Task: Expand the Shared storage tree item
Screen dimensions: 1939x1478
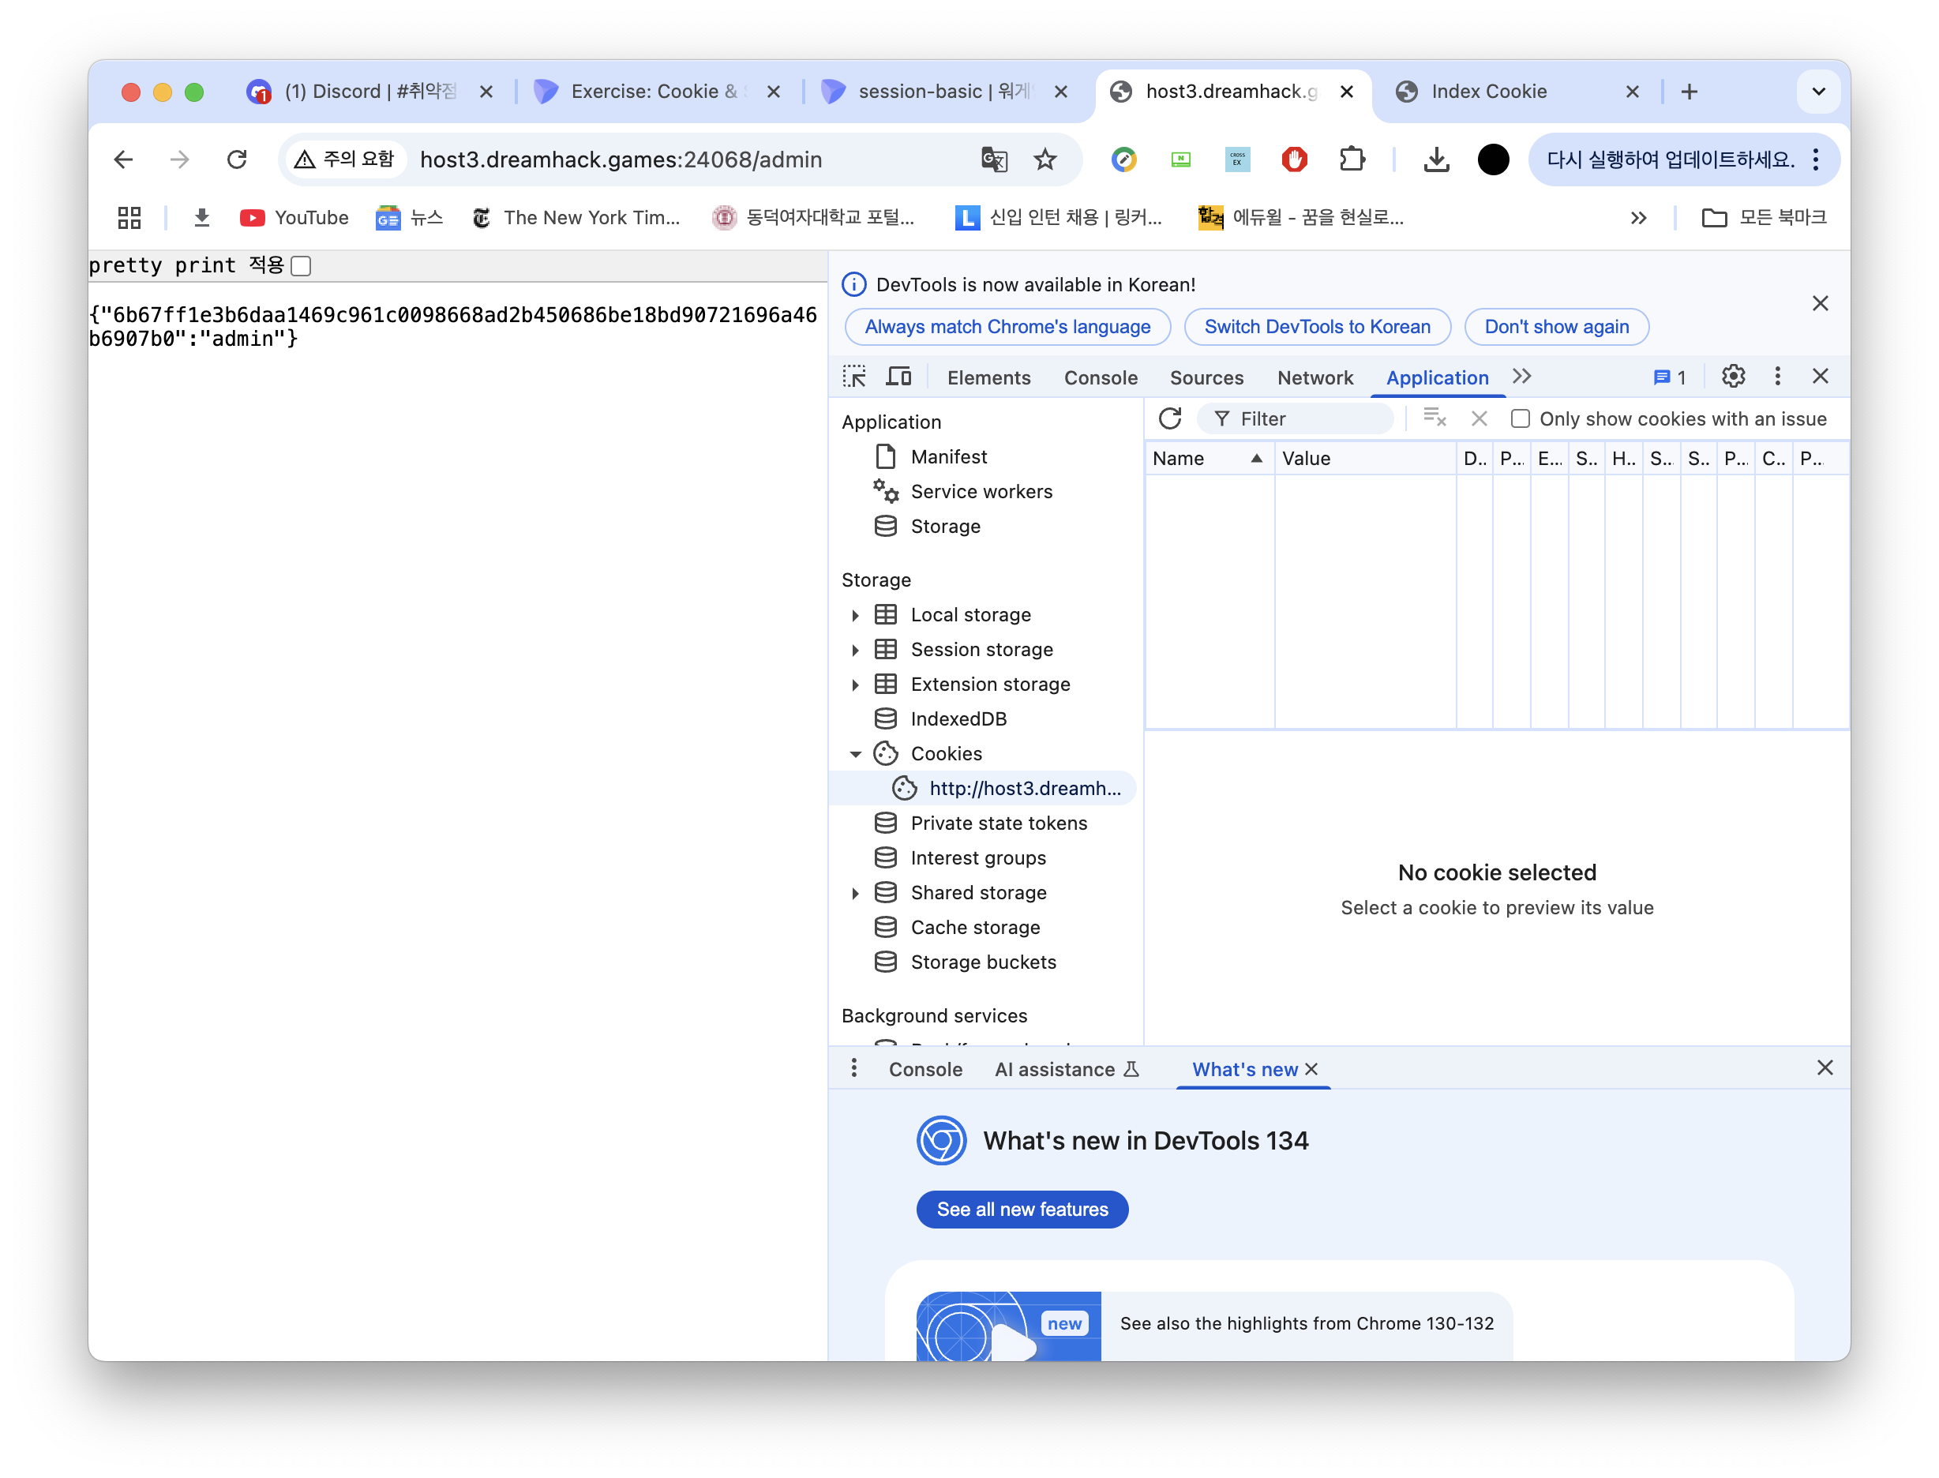Action: 855,893
